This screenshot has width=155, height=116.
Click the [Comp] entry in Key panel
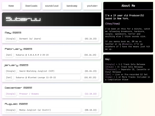coord(109,77)
